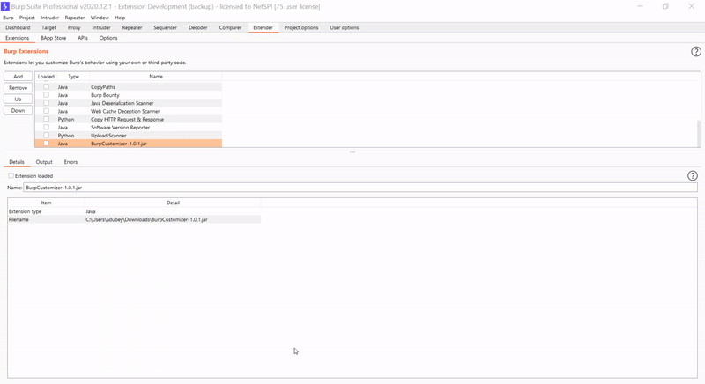This screenshot has height=384, width=705.
Task: Select Software Version Reporter row
Action: 129,127
